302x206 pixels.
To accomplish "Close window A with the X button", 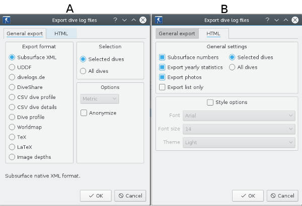I will [x=143, y=20].
